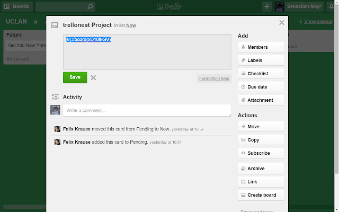Click the Create board action
The image size is (339, 212).
261,195
